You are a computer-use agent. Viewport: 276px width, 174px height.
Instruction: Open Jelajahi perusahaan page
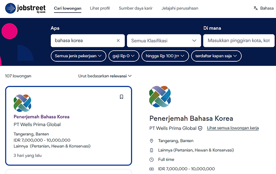pyautogui.click(x=180, y=8)
